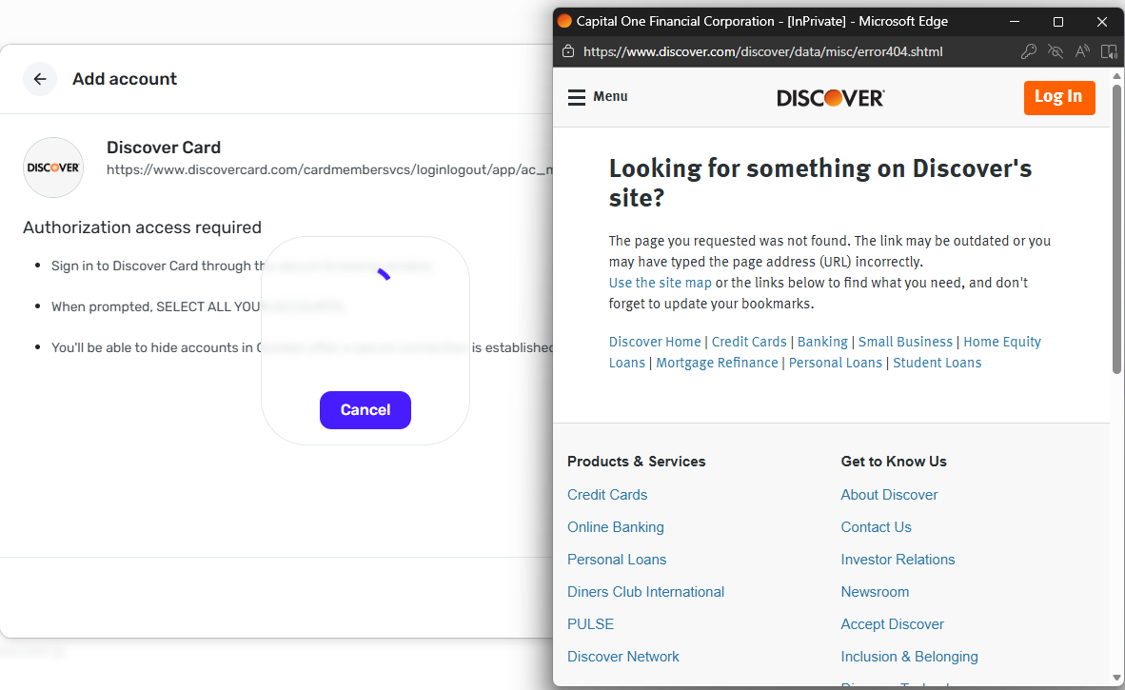This screenshot has width=1125, height=690.
Task: Click Inclusion & Belonging link
Action: [909, 657]
